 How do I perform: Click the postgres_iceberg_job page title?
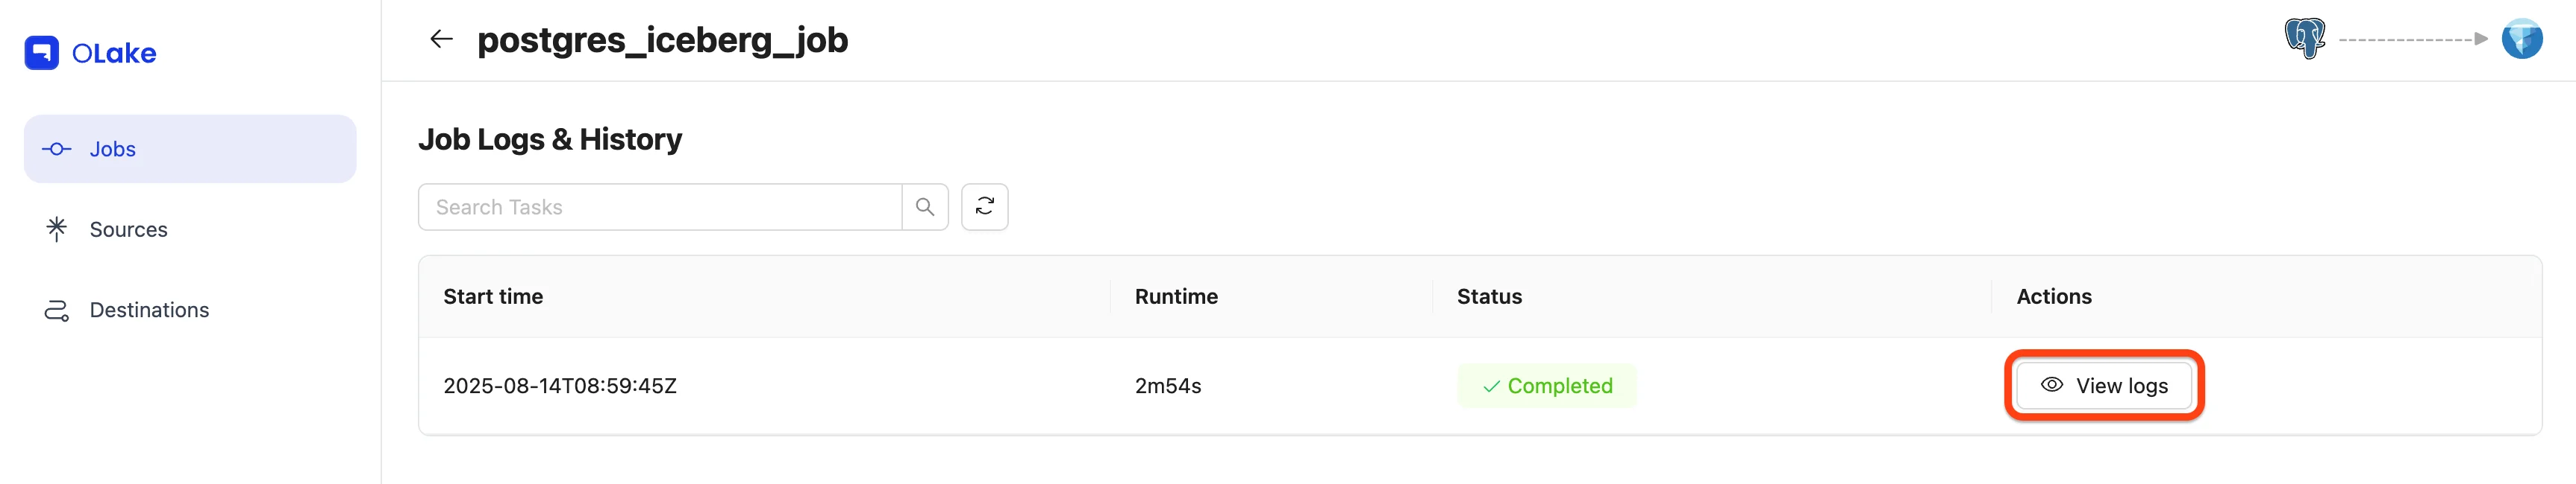click(662, 40)
